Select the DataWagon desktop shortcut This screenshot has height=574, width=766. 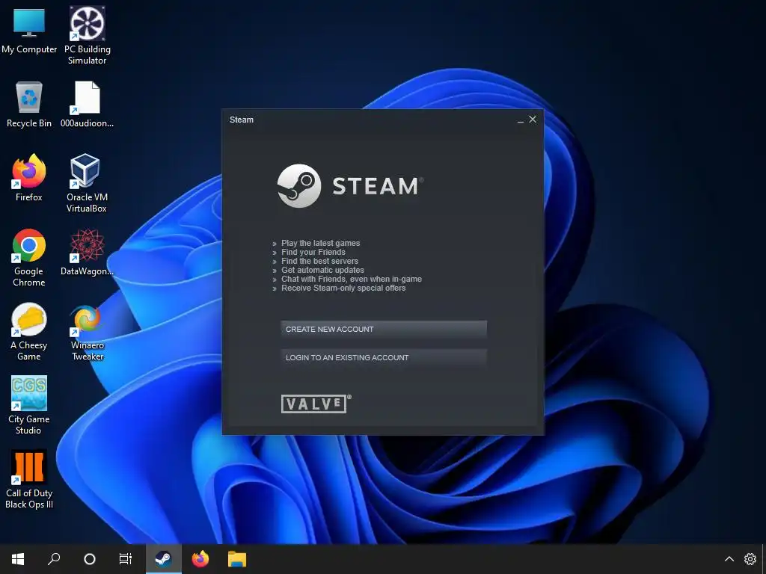(87, 253)
